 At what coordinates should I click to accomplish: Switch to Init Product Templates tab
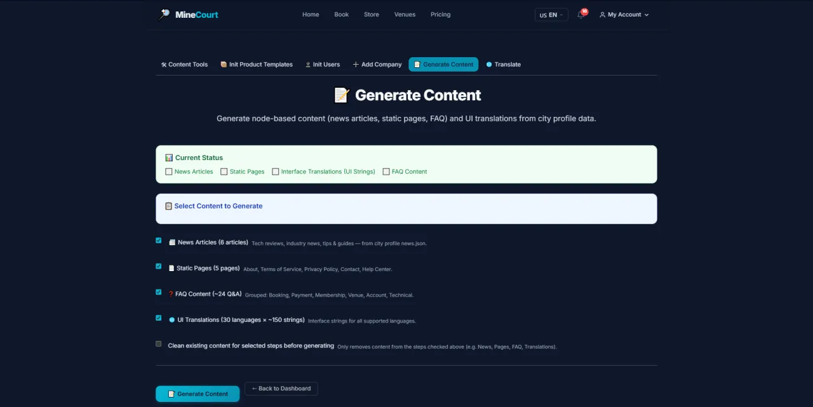point(257,65)
